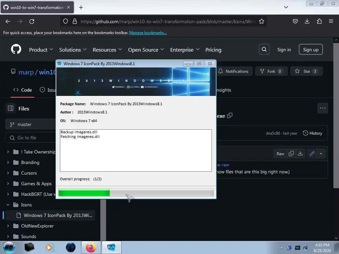Reload the page with the refresh icon
This screenshot has width=339, height=254.
click(32, 21)
